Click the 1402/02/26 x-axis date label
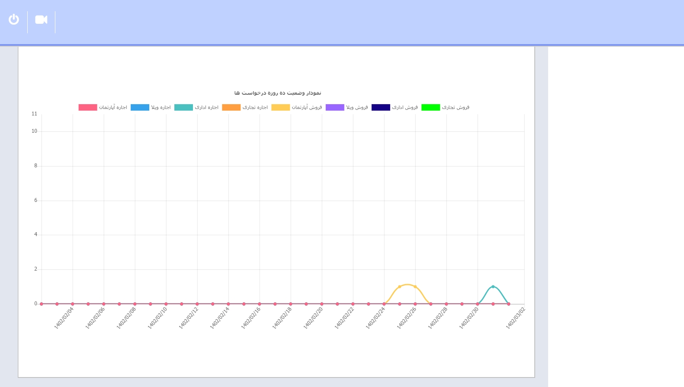 [407, 318]
